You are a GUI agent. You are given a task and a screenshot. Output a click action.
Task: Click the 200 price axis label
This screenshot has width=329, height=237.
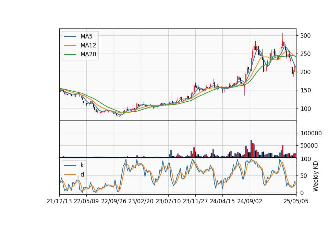(305, 72)
